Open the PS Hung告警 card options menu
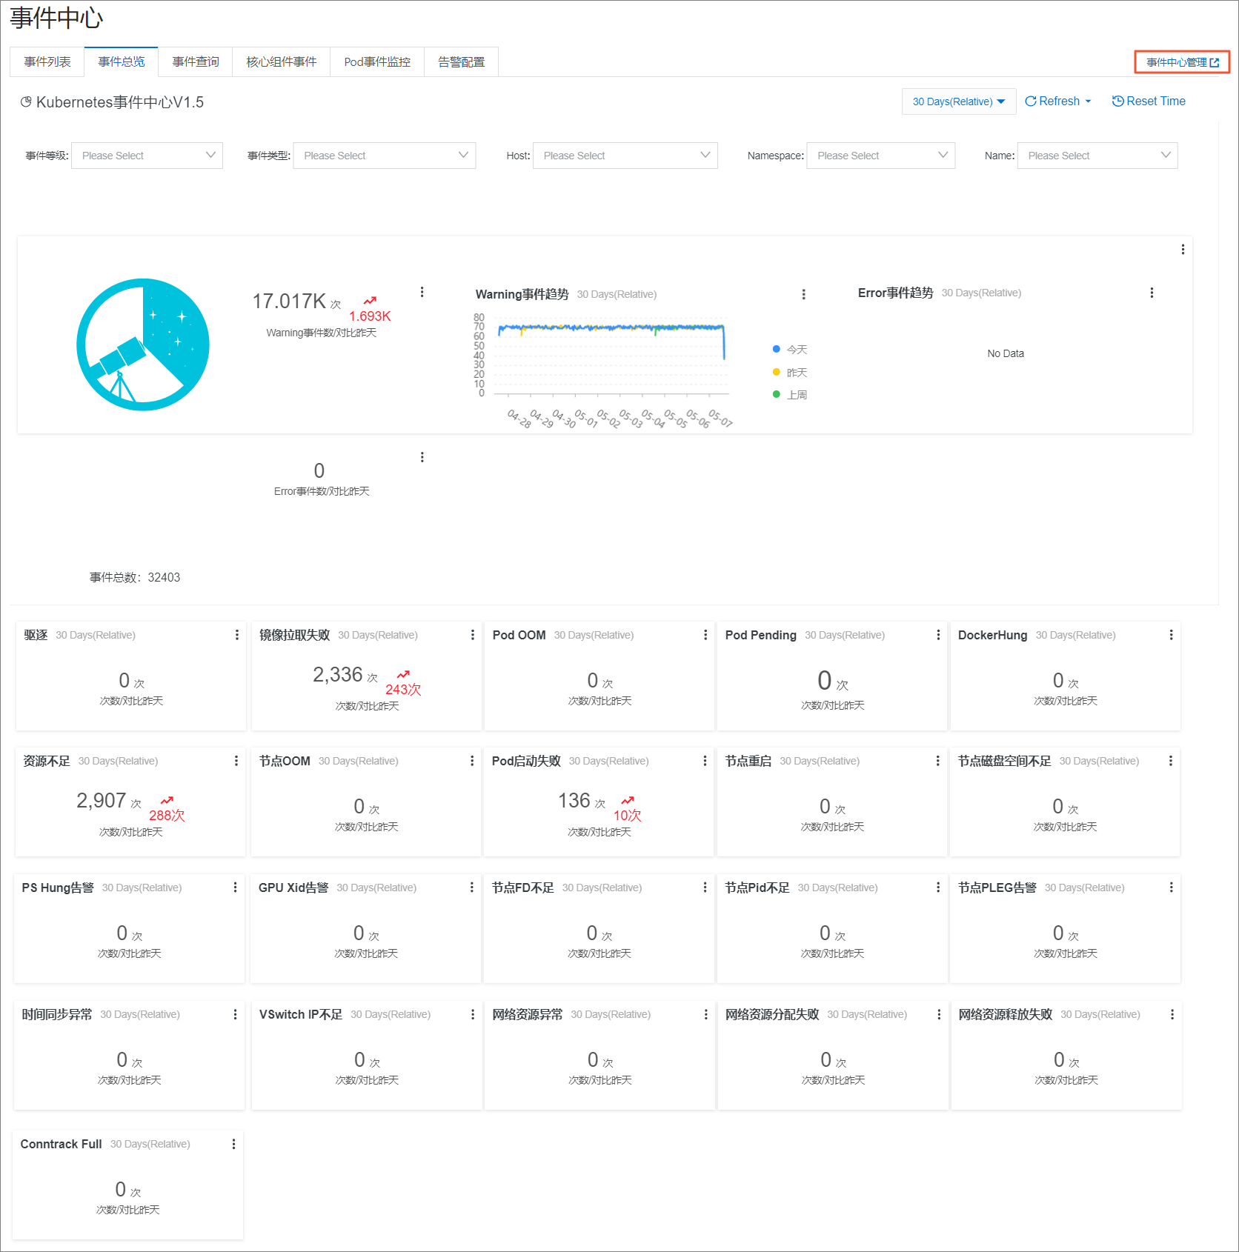Image resolution: width=1239 pixels, height=1252 pixels. coord(235,888)
